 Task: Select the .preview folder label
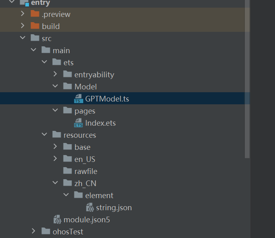56,14
